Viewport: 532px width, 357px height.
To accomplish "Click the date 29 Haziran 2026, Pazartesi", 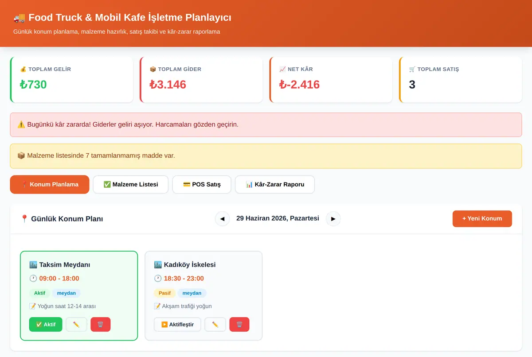I will point(278,218).
